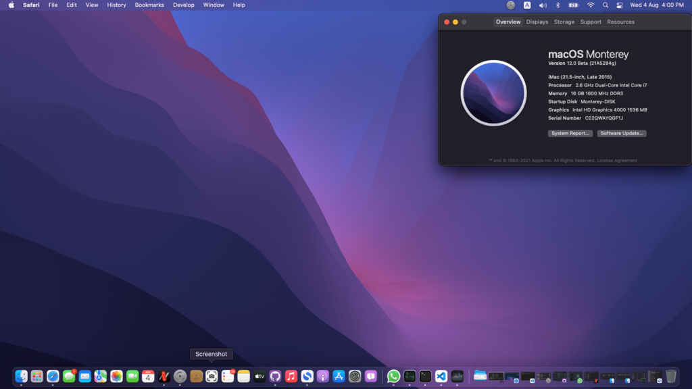Open the Window menu
692x389 pixels.
tap(214, 5)
